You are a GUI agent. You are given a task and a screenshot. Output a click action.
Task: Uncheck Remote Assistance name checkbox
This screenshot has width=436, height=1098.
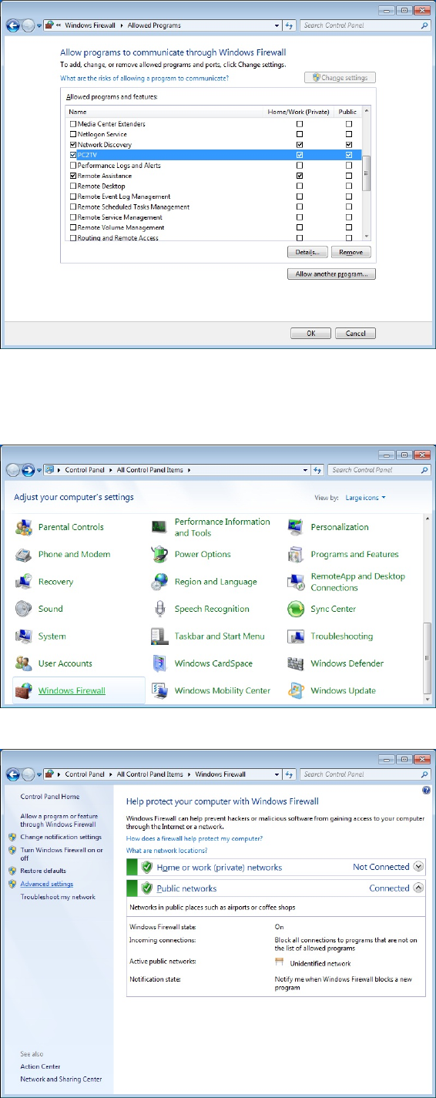73,176
